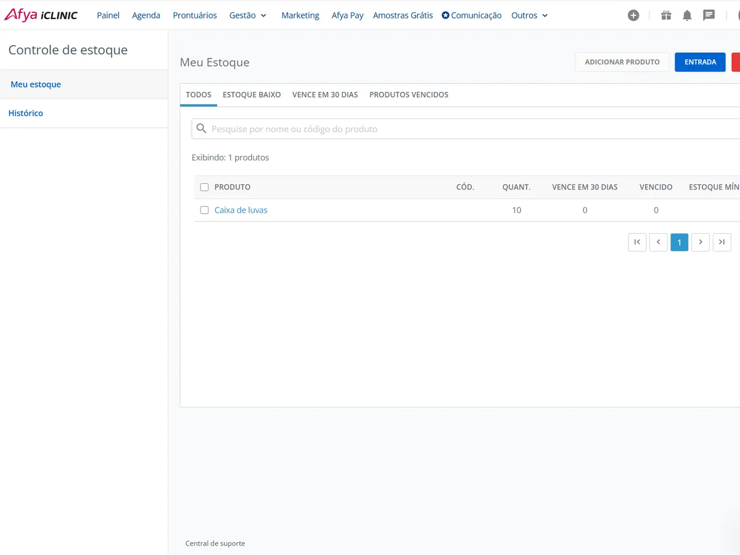This screenshot has height=555, width=740.
Task: Toggle the select-all PRODUTO checkbox
Action: point(205,187)
